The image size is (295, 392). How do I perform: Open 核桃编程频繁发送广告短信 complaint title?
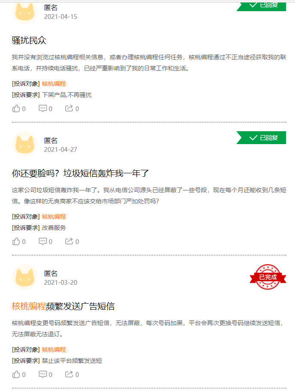pos(63,307)
